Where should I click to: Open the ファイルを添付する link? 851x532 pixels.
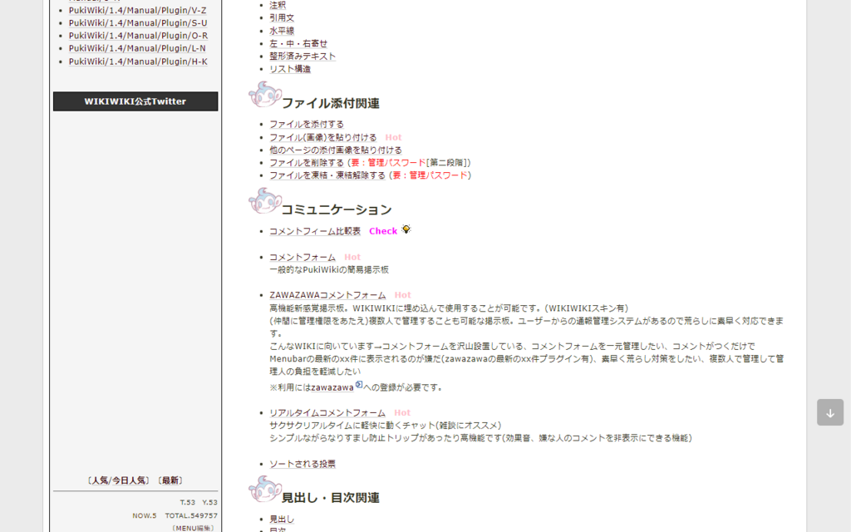(306, 124)
